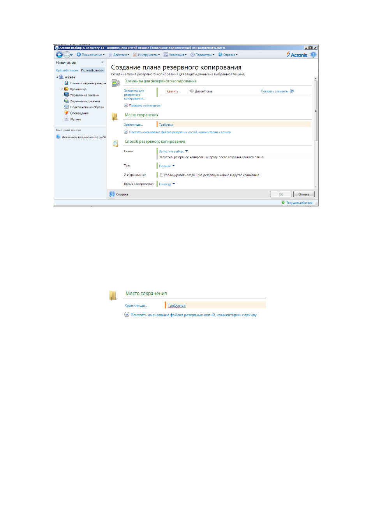
Task: Click the red Удалить link
Action: point(172,91)
